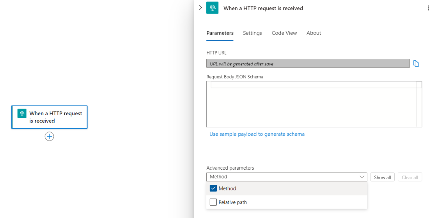Go to the Code View tab

(284, 33)
